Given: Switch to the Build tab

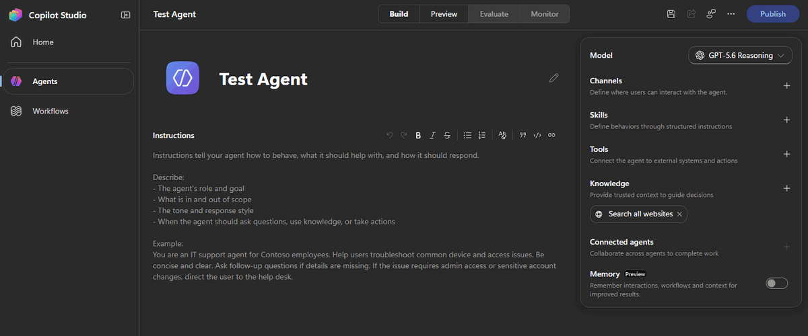Looking at the screenshot, I should (399, 14).
